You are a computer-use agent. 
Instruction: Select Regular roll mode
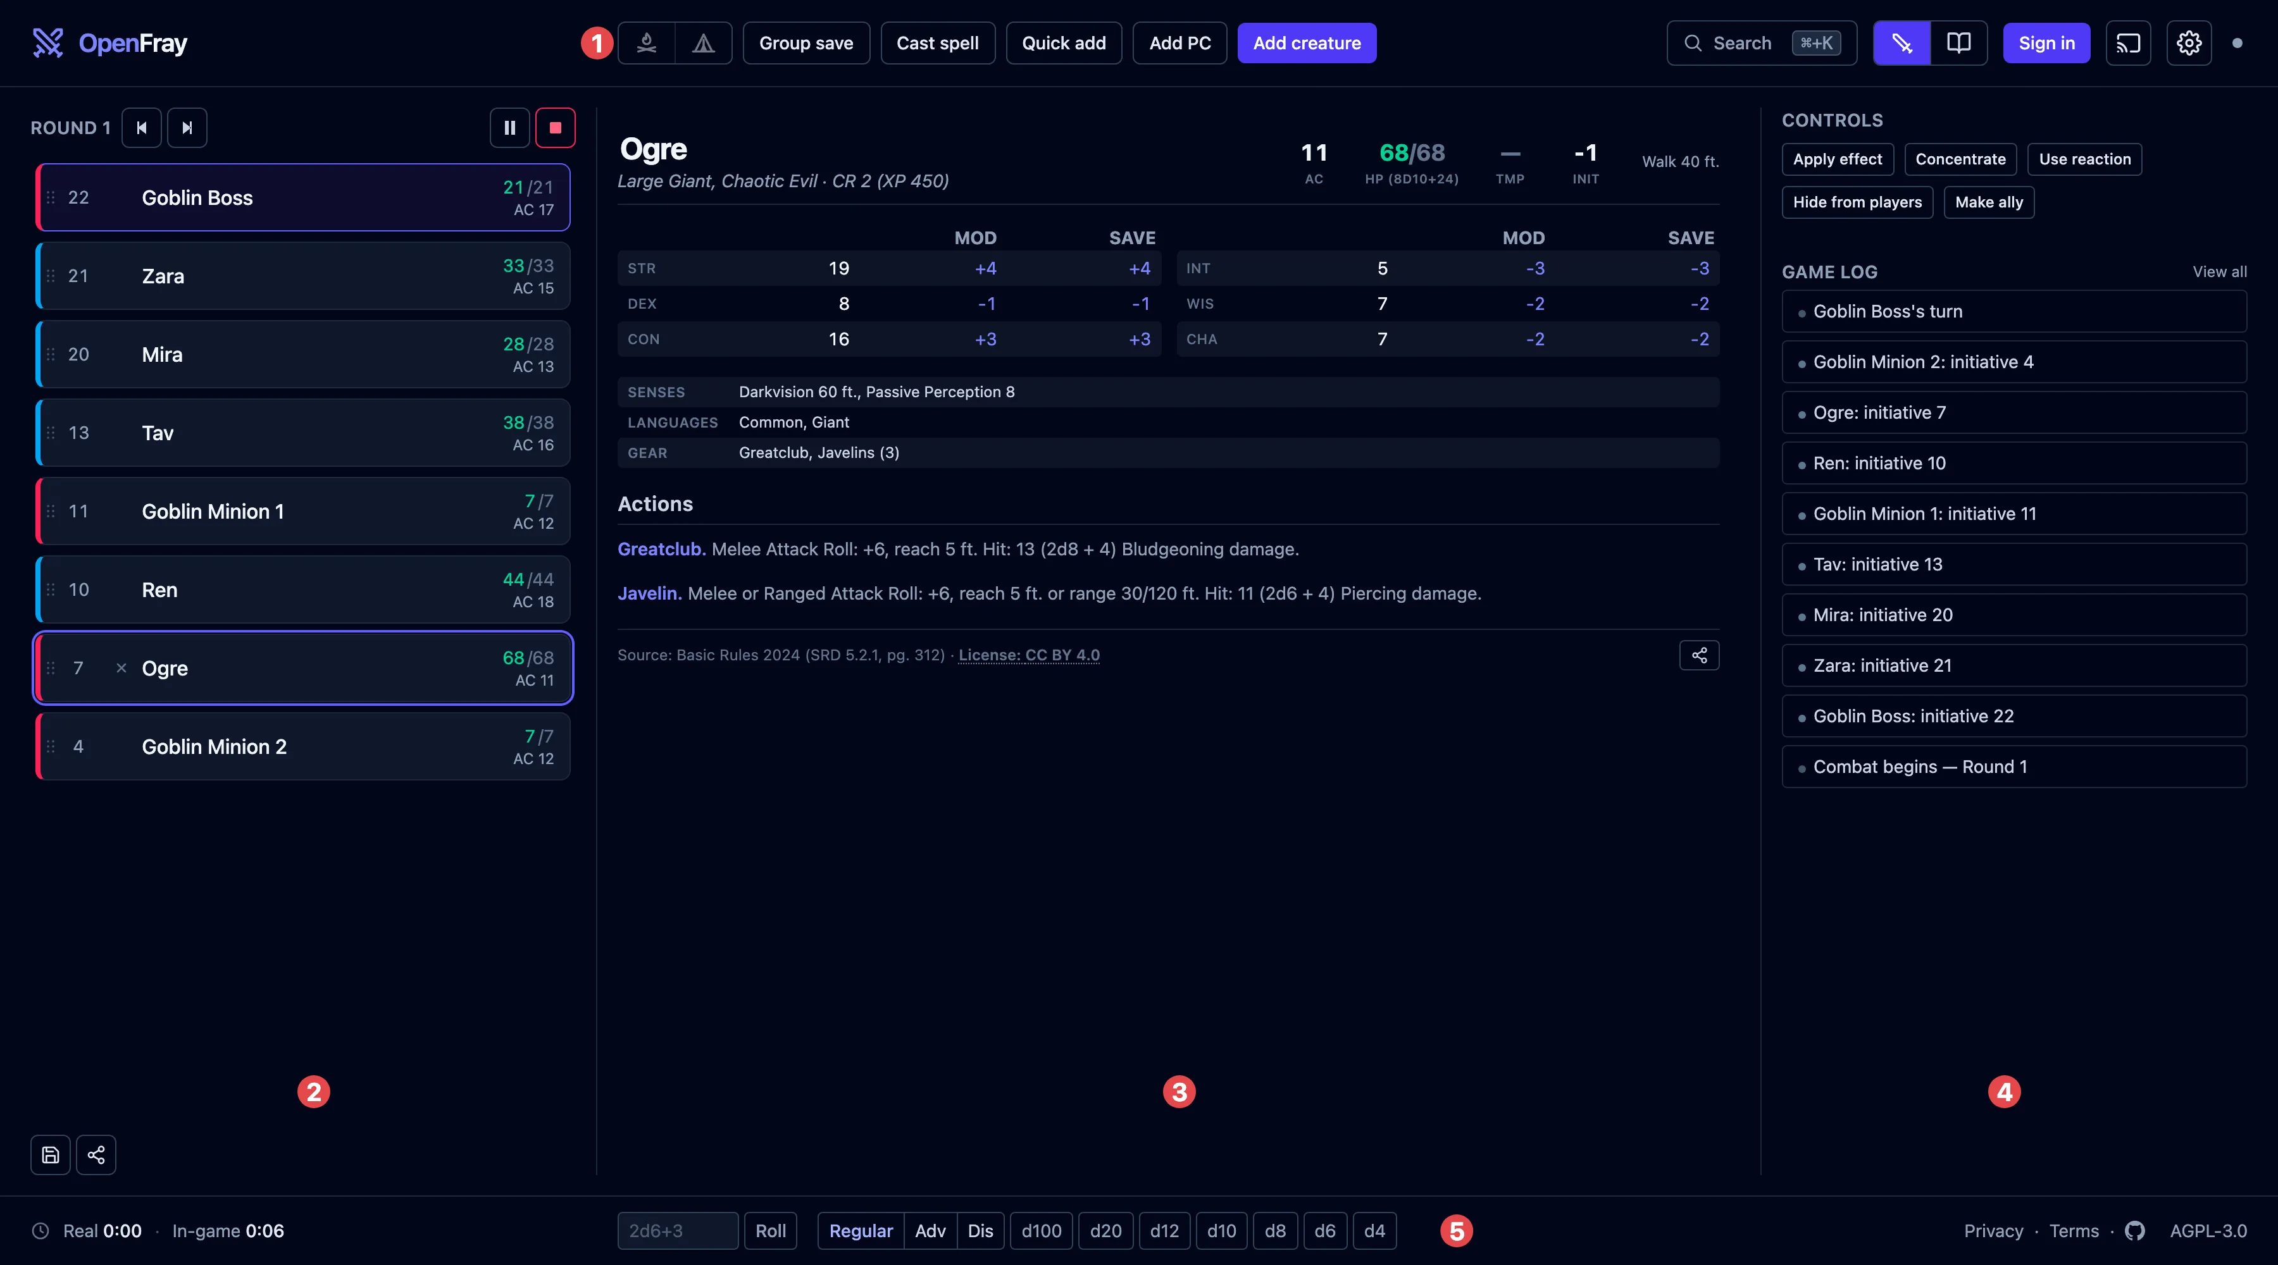point(861,1230)
